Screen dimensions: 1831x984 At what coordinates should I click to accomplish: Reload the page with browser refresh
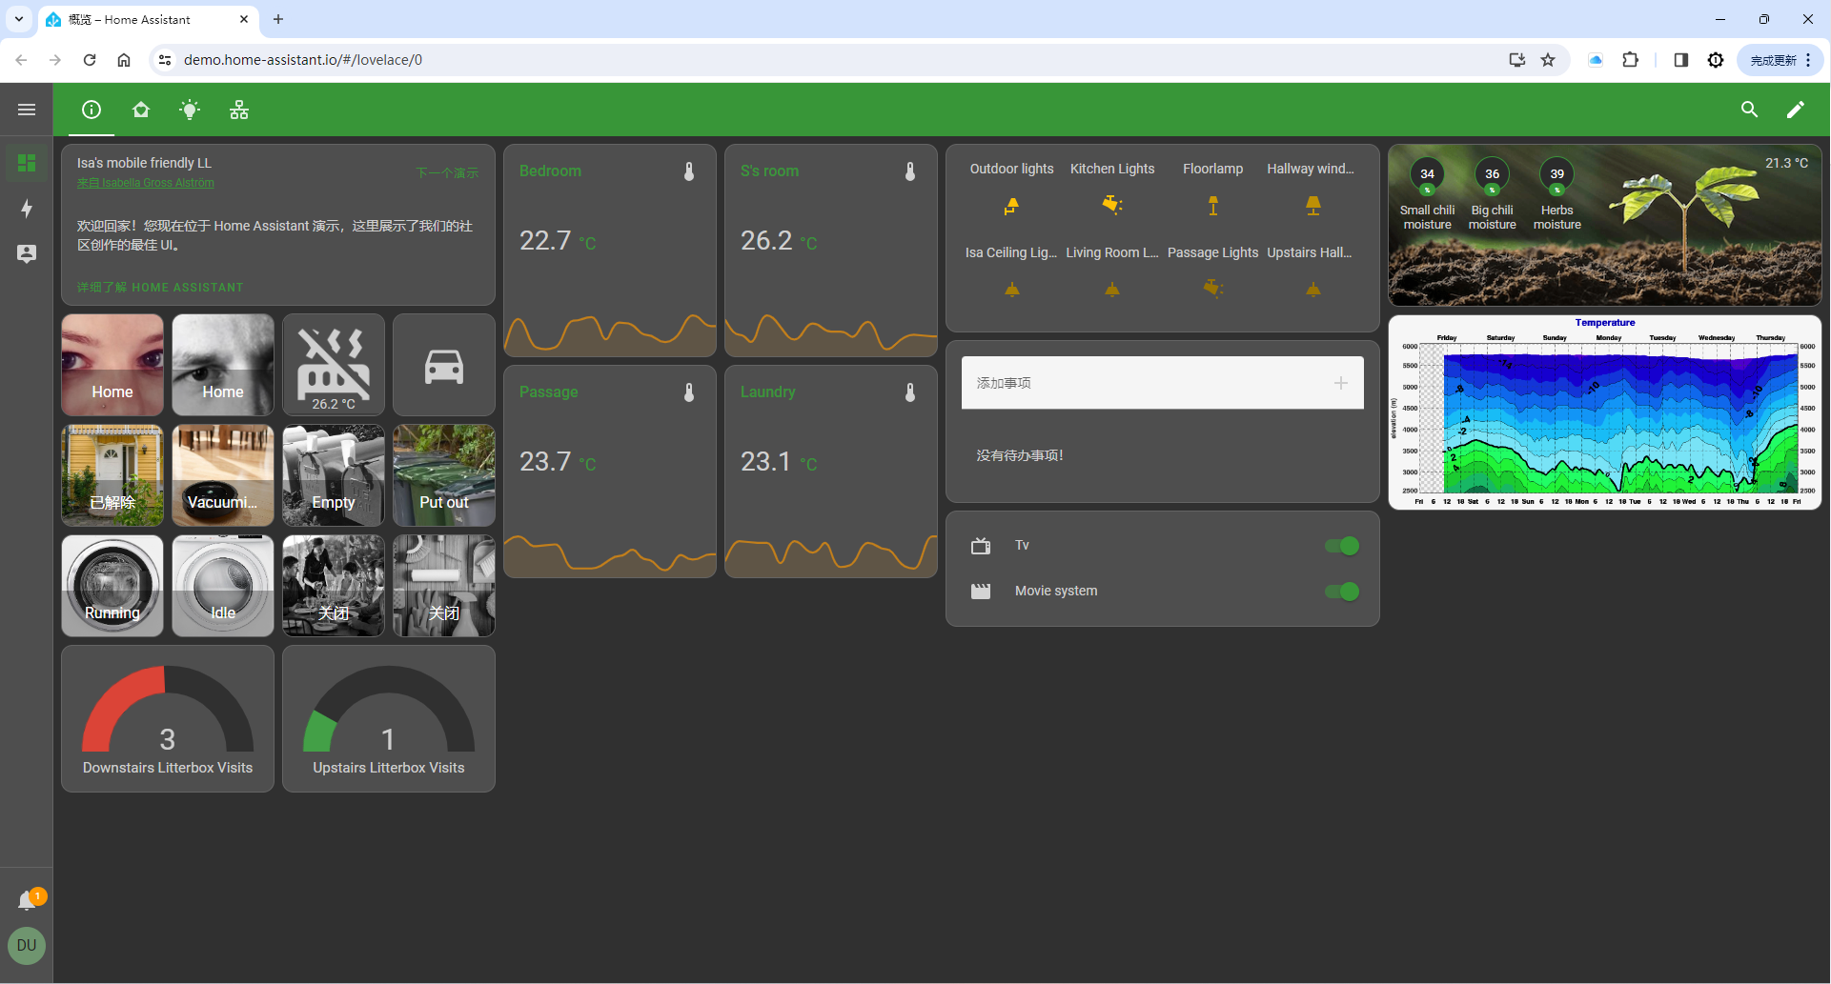coord(90,60)
